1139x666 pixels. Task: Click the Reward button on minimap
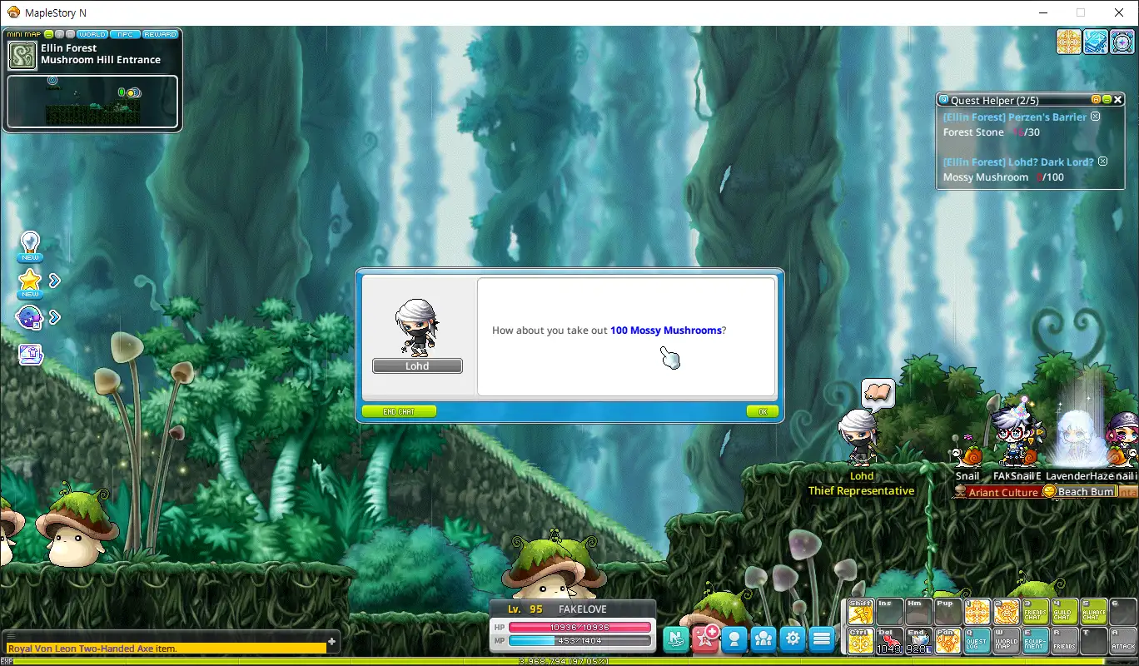[161, 34]
